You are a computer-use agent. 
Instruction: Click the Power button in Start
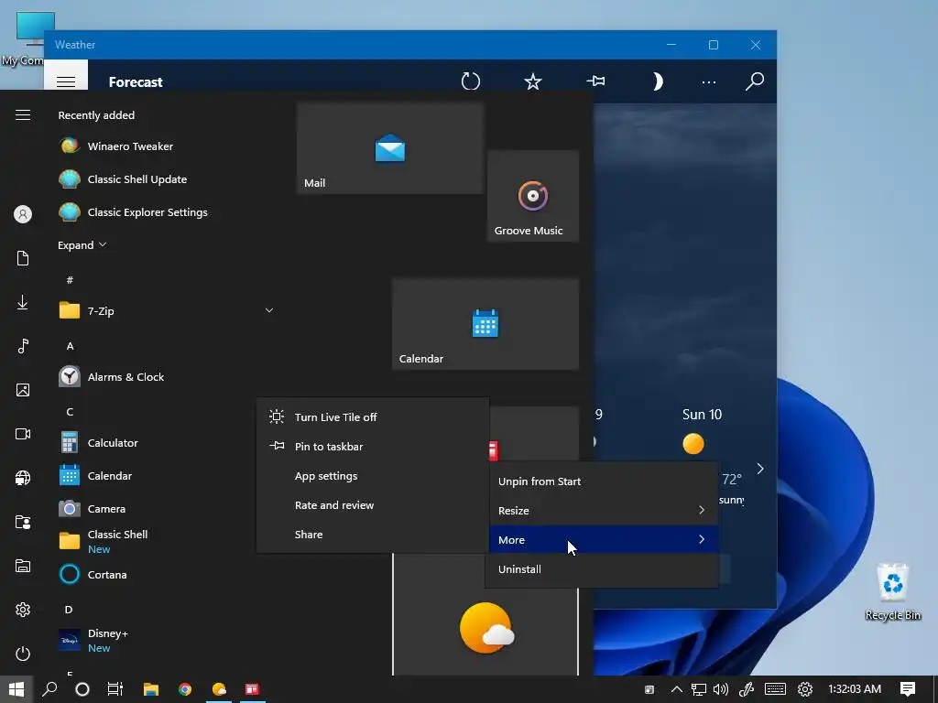pos(23,654)
